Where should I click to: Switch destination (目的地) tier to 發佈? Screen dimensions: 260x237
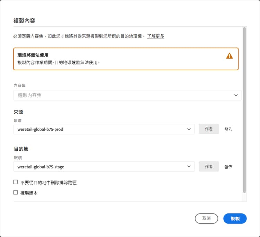tap(228, 167)
